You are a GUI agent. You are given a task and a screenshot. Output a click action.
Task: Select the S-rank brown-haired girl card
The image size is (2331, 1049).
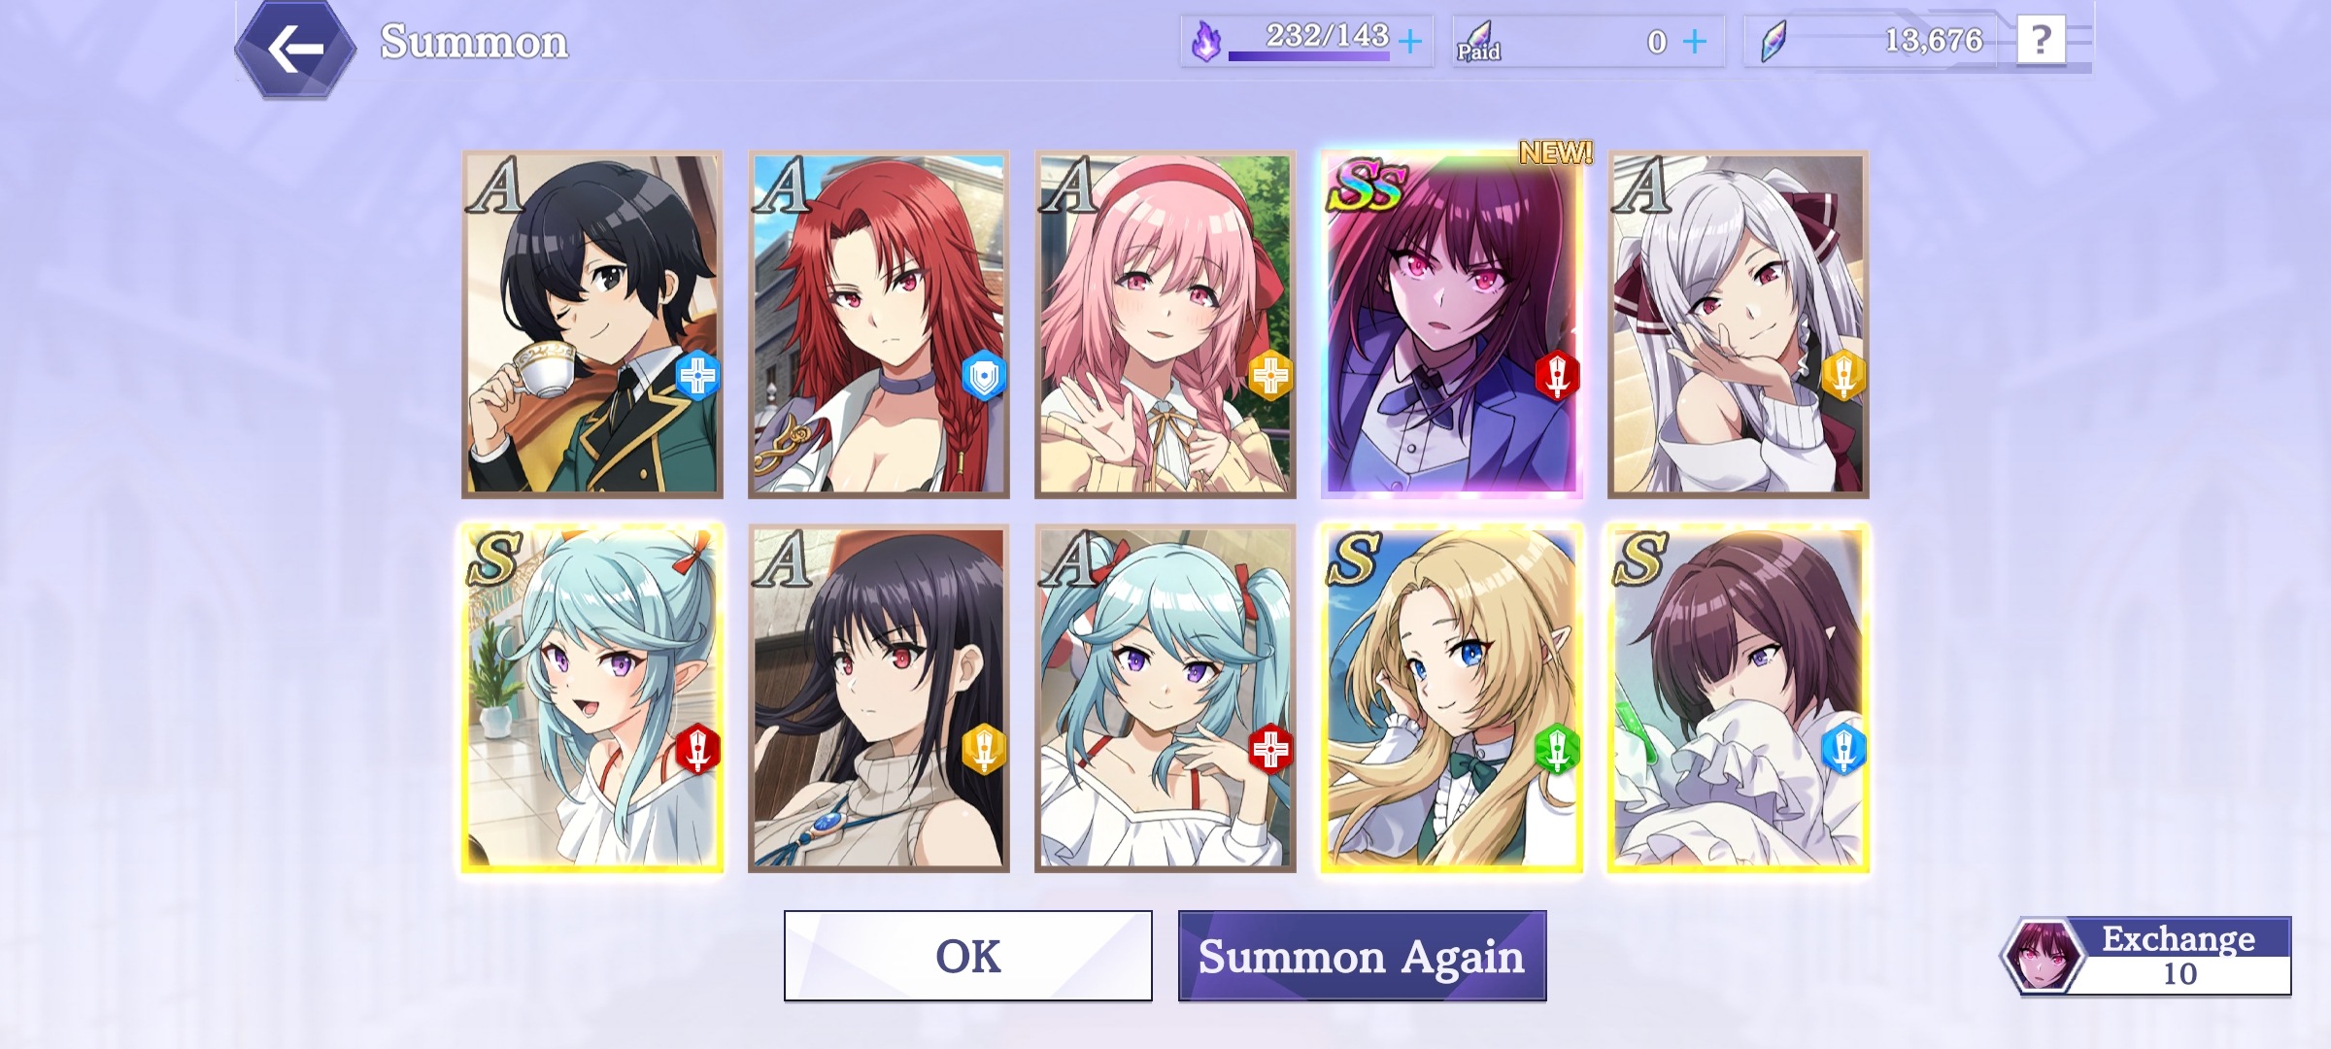[x=1739, y=698]
